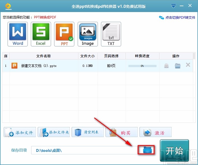
Task: Select the TXT conversion type
Action: point(111,34)
